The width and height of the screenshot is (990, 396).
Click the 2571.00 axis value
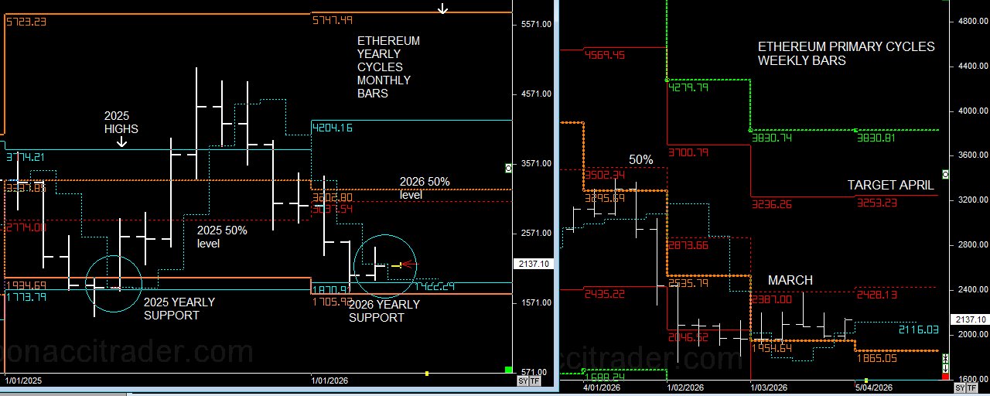coord(535,233)
